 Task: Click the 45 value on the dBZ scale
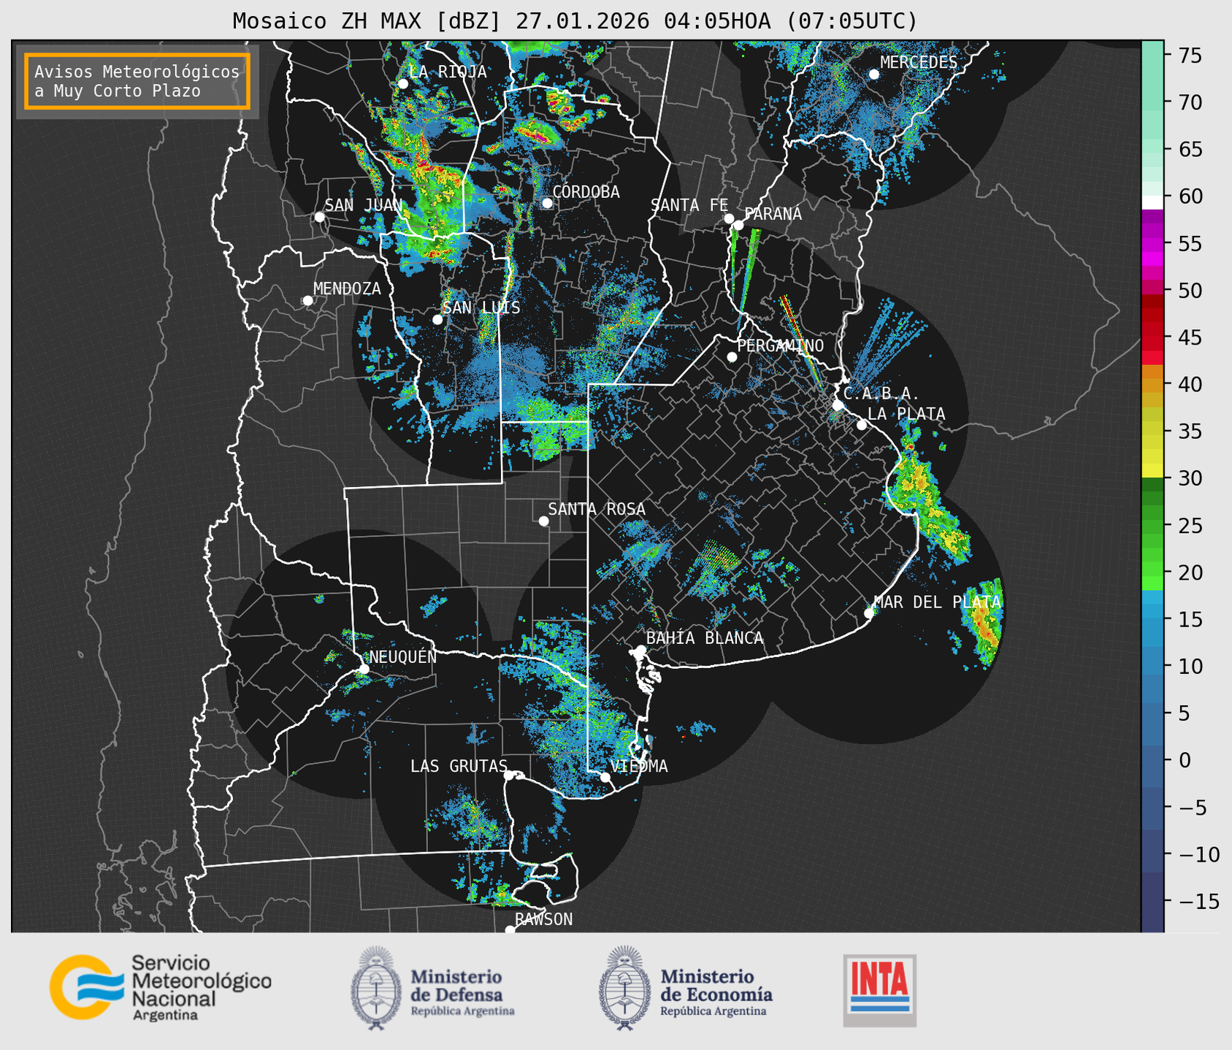point(1190,337)
